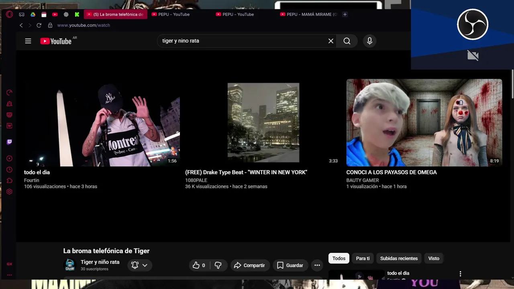Open GX Control speedometer in sidebar
This screenshot has height=289, width=514.
pos(9,93)
